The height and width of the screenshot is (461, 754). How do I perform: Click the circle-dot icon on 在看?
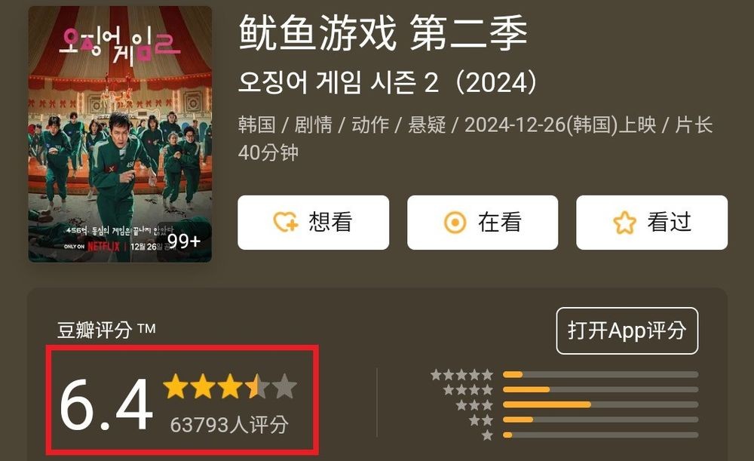455,223
